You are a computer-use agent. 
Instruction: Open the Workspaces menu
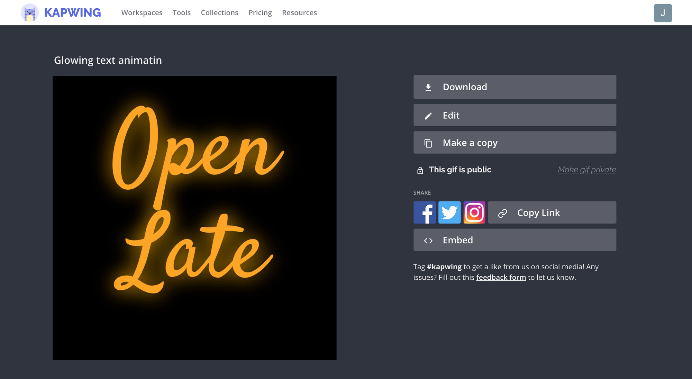click(142, 13)
